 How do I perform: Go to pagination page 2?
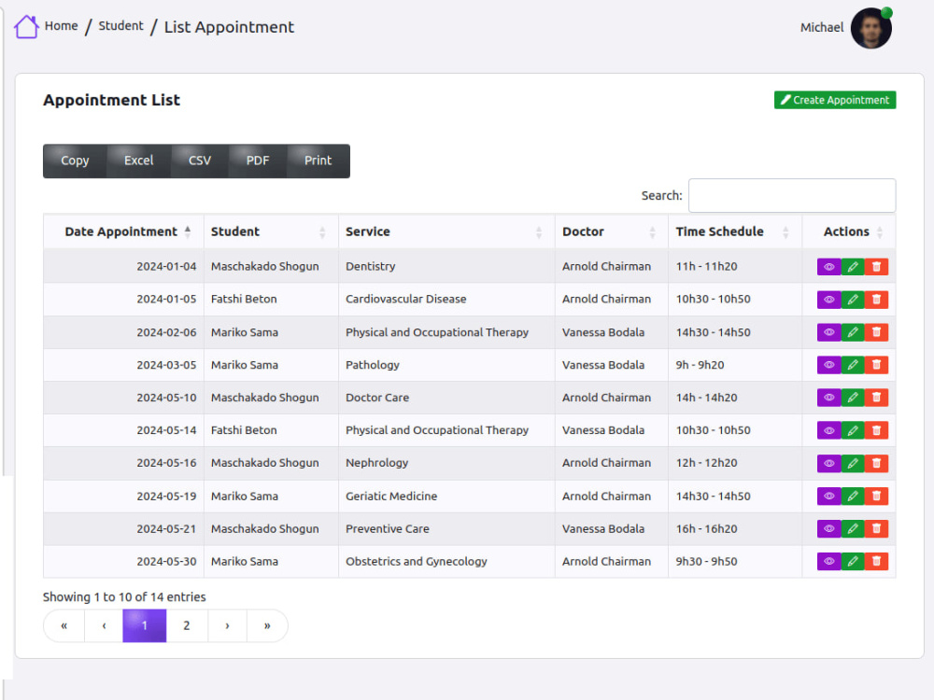tap(187, 625)
